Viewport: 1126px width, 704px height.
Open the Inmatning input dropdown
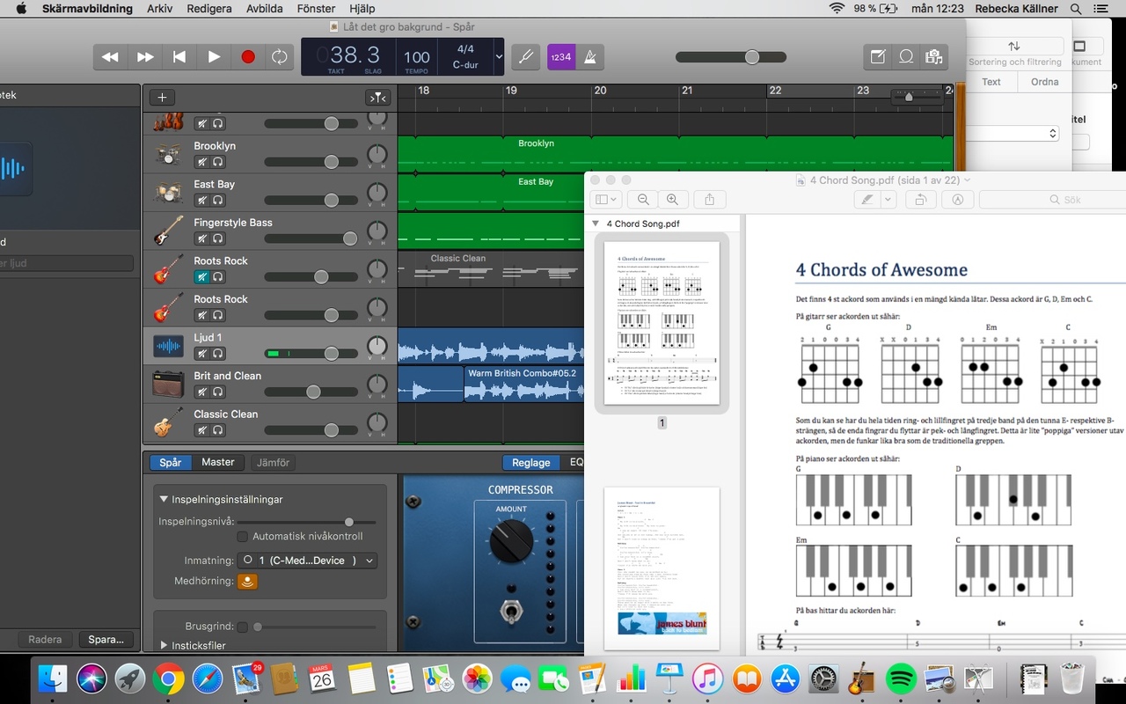point(307,561)
